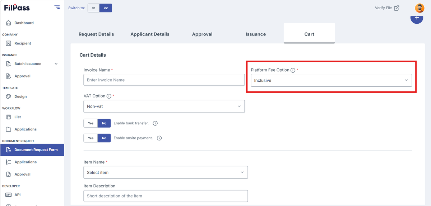The width and height of the screenshot is (431, 206).
Task: Switch to Issuance tab
Action: coord(256,34)
